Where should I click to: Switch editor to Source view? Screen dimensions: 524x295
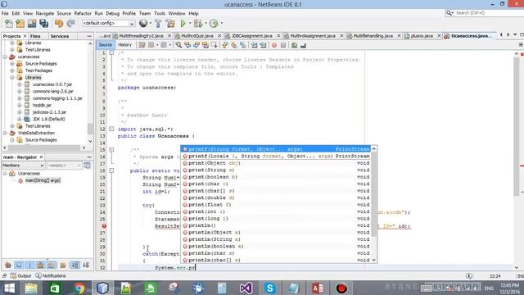coord(106,45)
